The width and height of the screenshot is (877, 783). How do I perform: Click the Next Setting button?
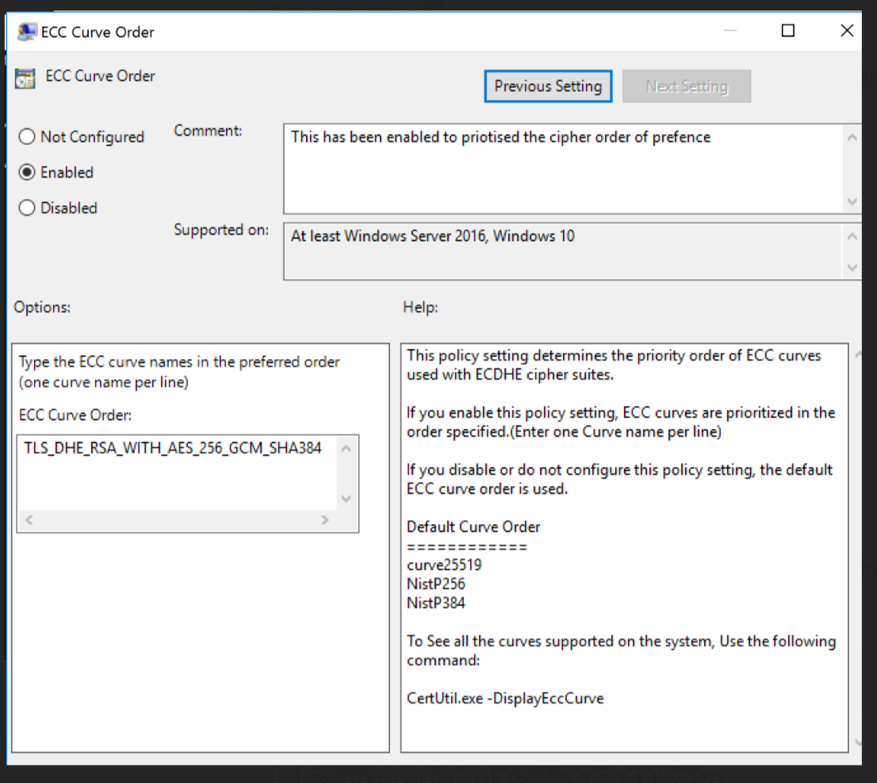click(687, 86)
